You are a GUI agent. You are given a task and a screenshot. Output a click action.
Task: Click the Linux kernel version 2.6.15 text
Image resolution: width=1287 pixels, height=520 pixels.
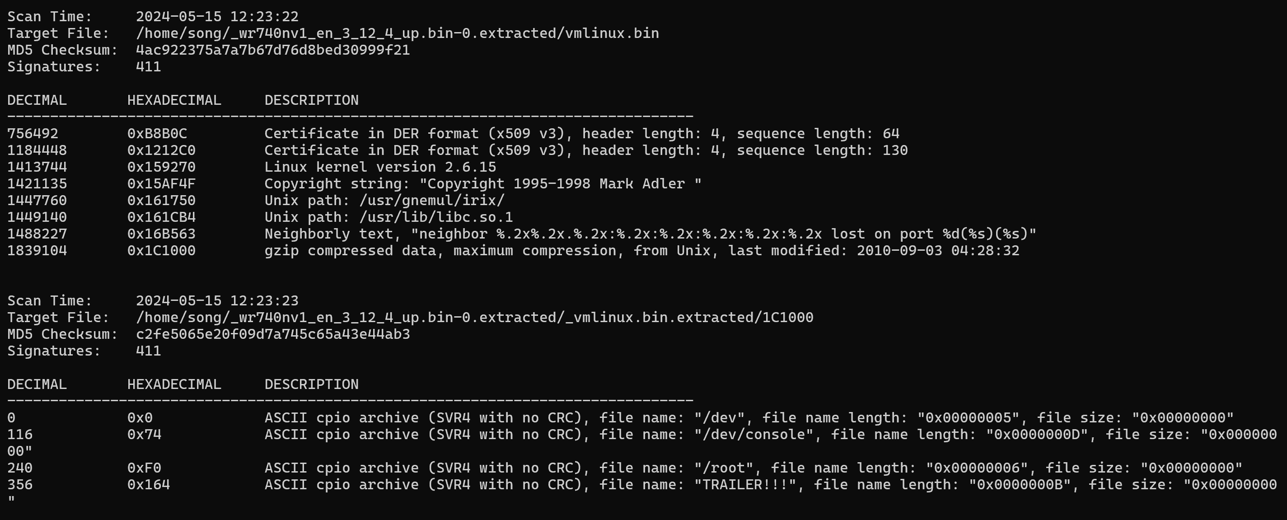380,167
